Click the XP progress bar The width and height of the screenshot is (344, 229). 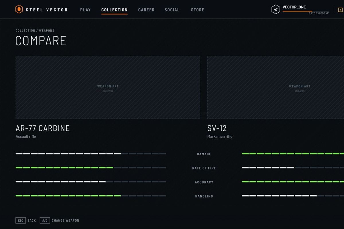click(x=306, y=11)
